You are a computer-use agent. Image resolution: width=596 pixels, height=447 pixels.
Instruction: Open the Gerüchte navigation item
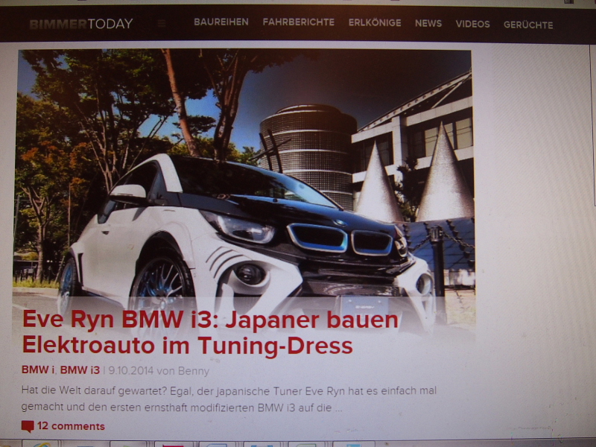[x=528, y=25]
